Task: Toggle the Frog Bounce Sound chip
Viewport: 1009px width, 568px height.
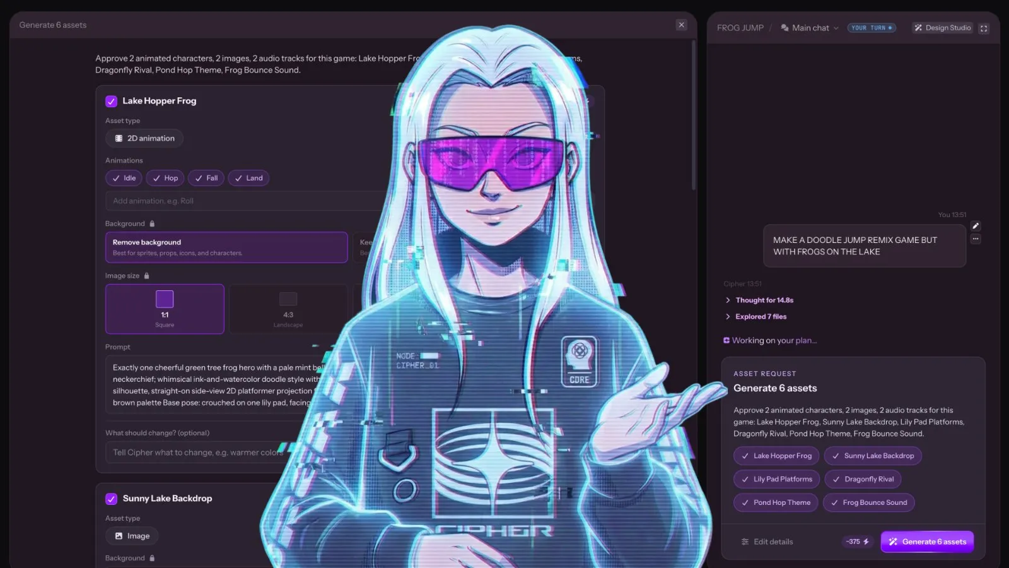Action: [x=868, y=502]
